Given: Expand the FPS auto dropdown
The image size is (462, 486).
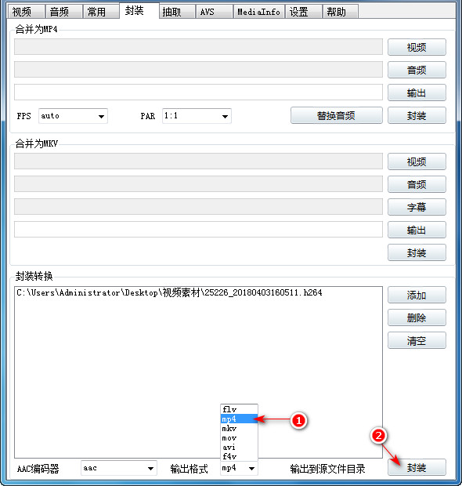Looking at the screenshot, I should point(73,116).
